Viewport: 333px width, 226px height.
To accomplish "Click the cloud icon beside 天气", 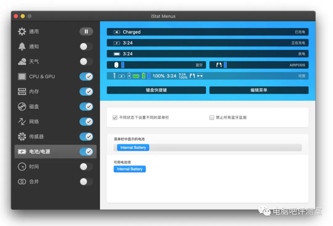I will 22,62.
